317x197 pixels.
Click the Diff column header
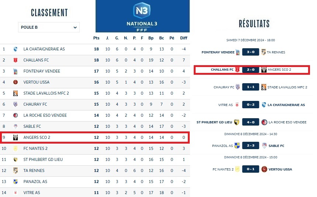183,38
